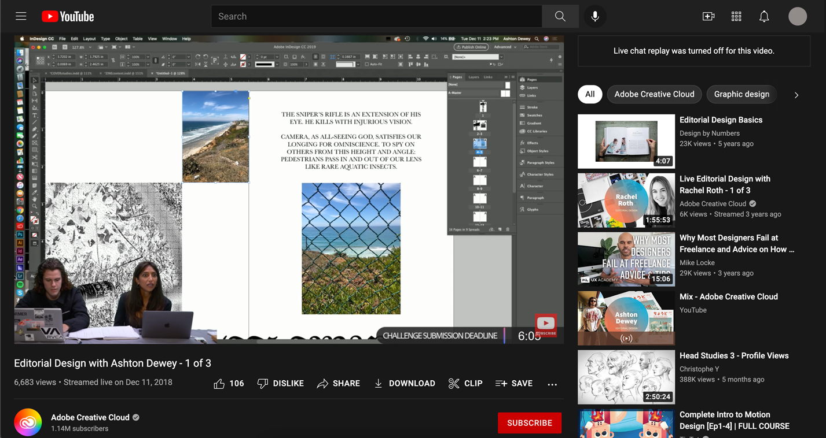Clip the video with scissors icon
The image size is (826, 438).
465,383
